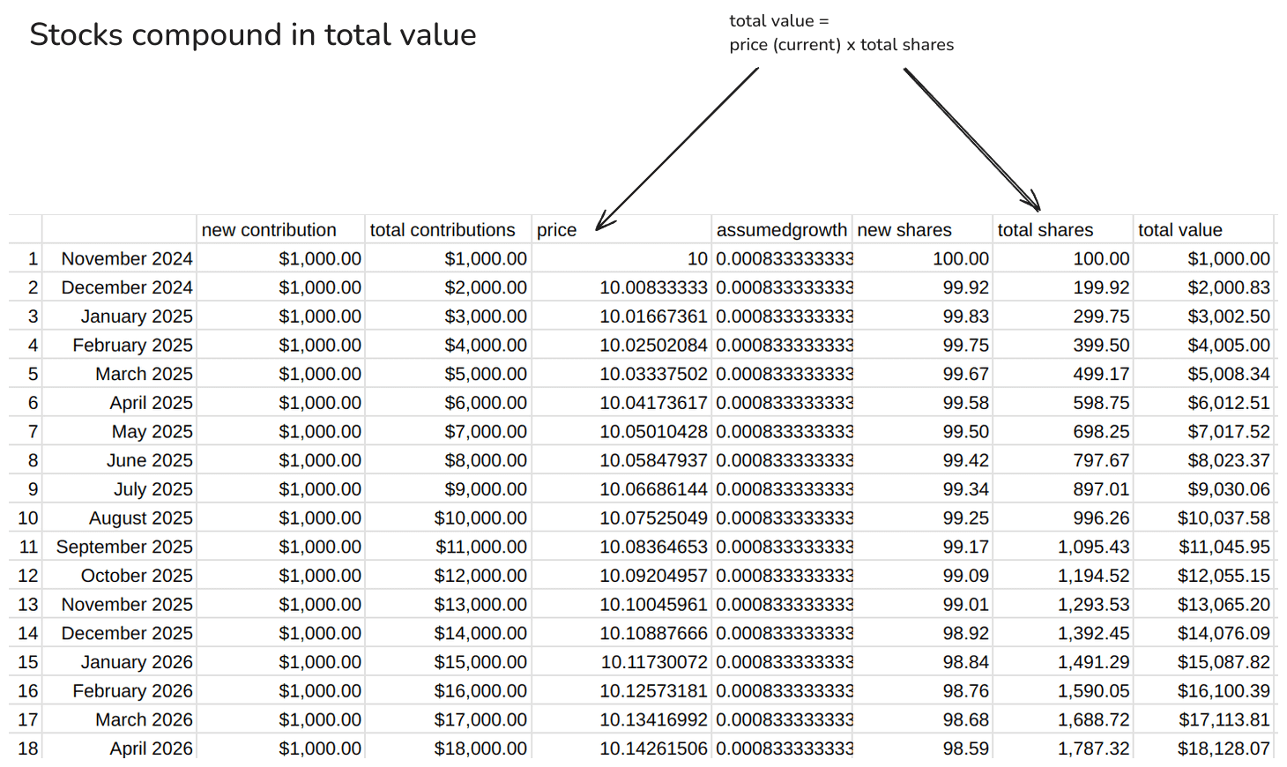Click row number 1 to select it
The height and width of the screenshot is (767, 1287).
point(27,258)
